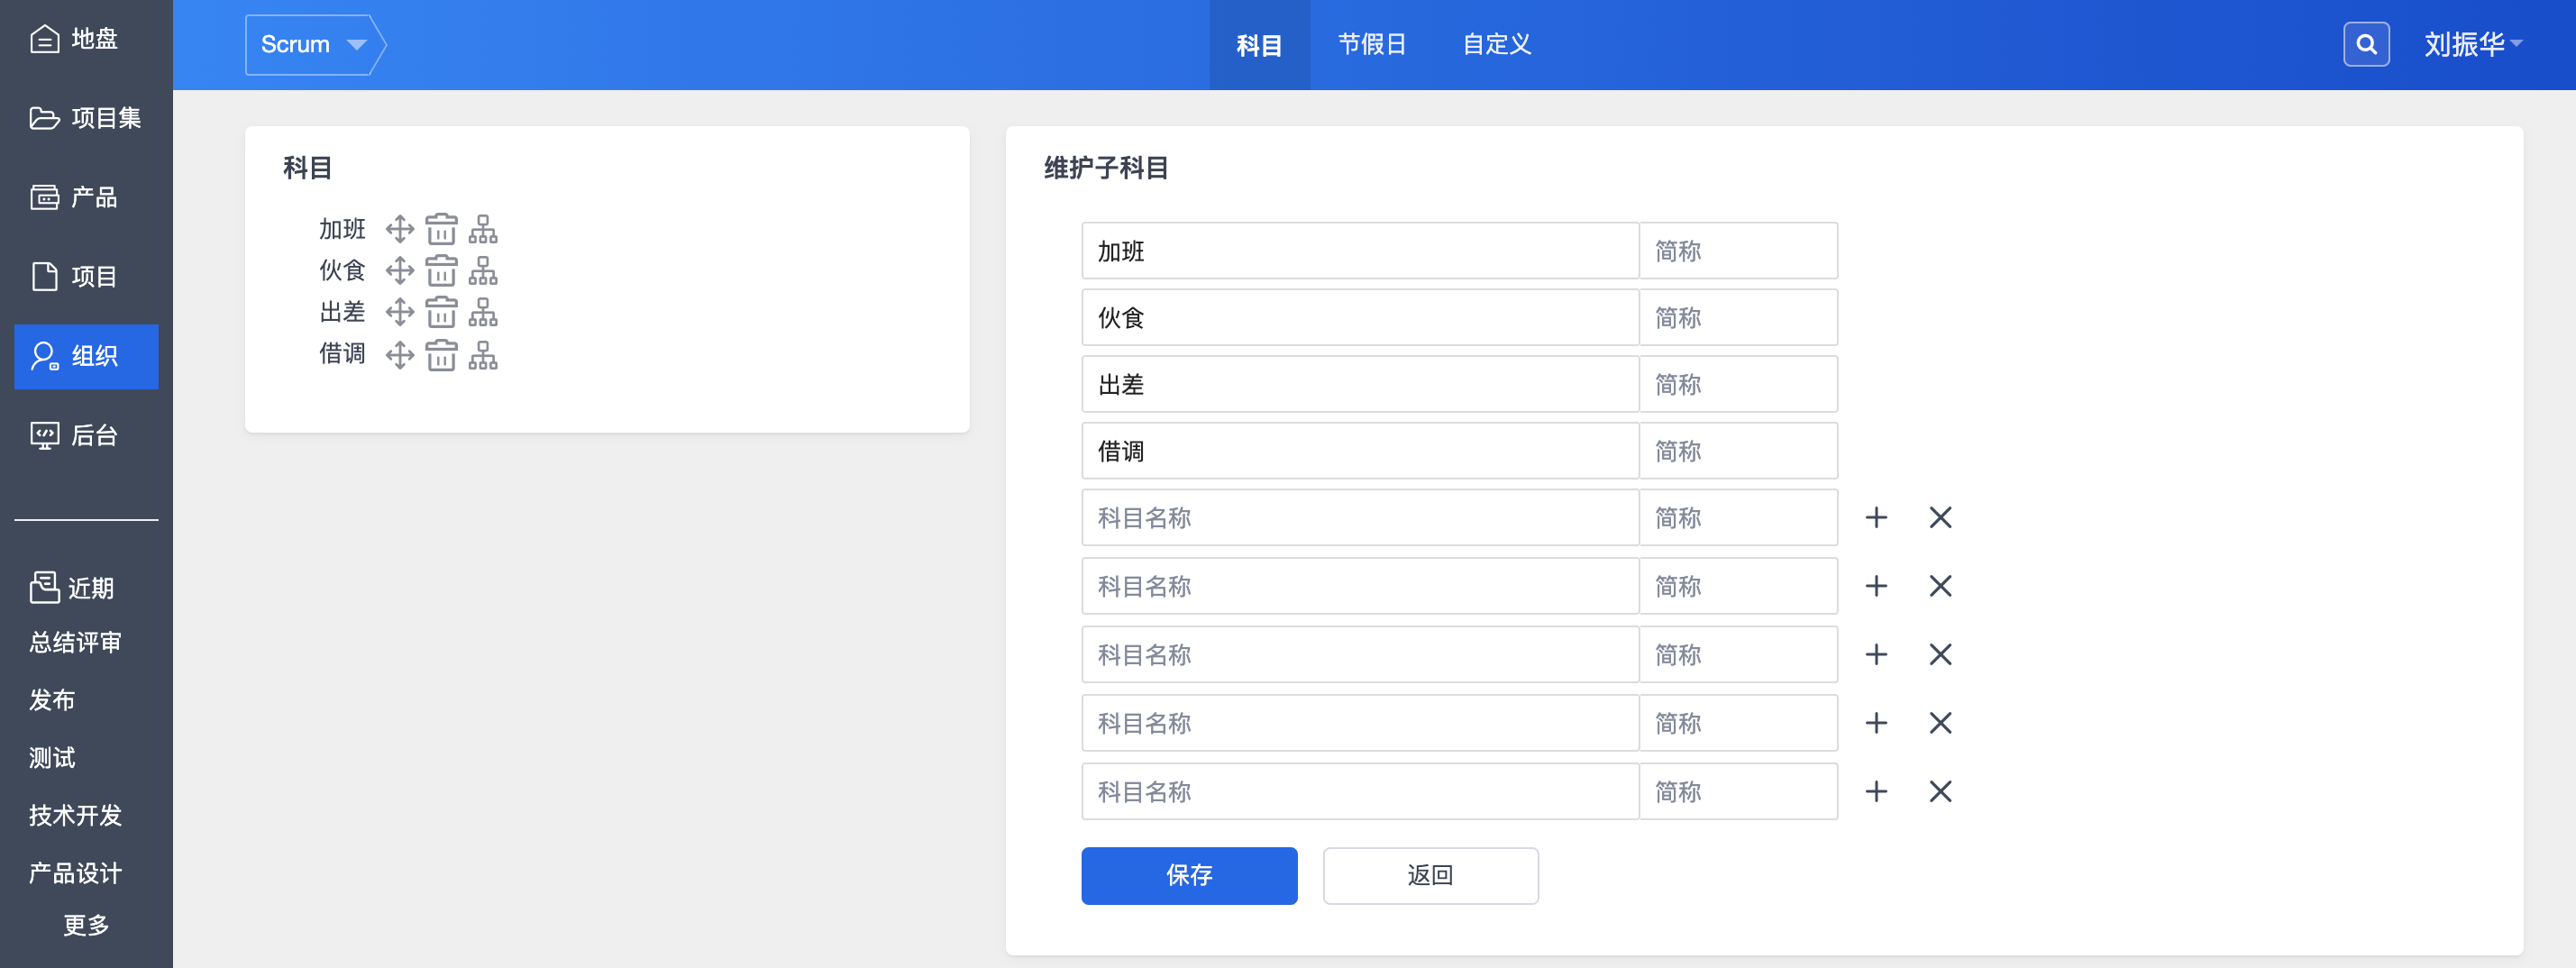
Task: Click the hierarchy icon beside 加班
Action: pyautogui.click(x=483, y=229)
